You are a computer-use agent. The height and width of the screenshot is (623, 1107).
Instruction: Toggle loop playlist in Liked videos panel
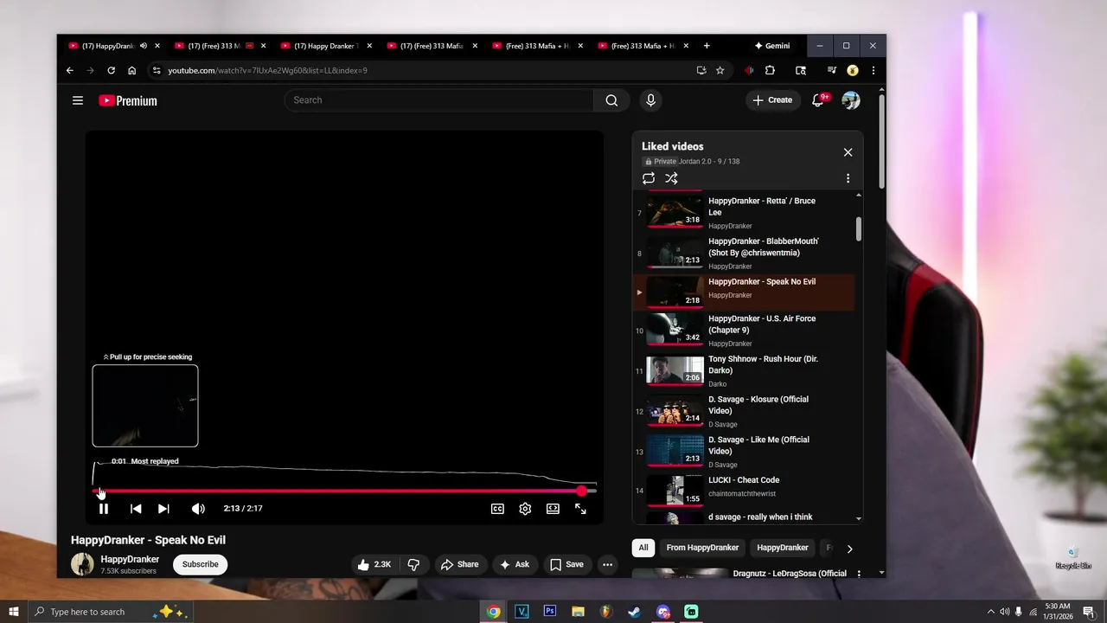[649, 178]
